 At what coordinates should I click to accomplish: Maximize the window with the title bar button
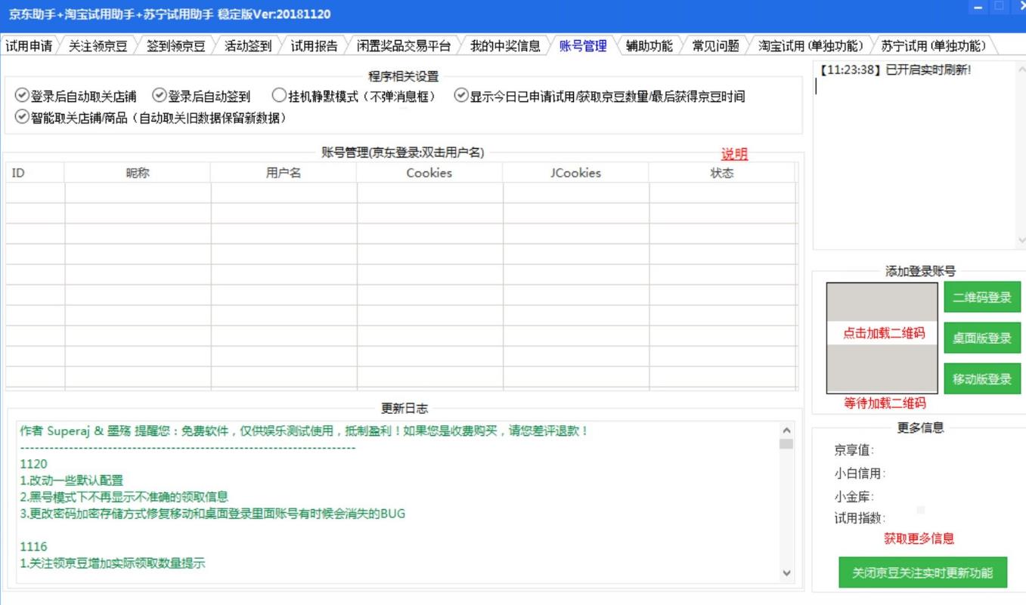pos(1000,7)
